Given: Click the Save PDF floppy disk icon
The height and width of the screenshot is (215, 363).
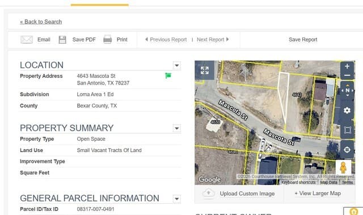Looking at the screenshot, I should click(62, 40).
